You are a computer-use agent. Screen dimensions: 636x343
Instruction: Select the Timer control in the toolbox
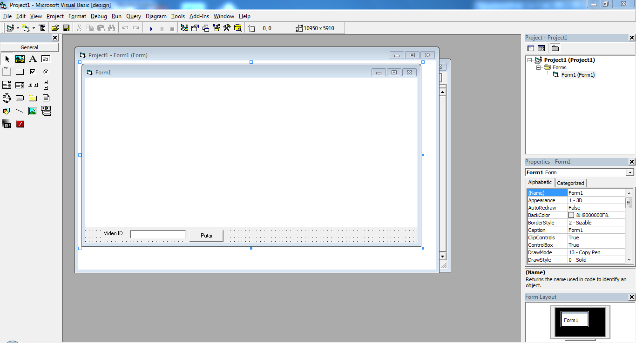[x=7, y=98]
